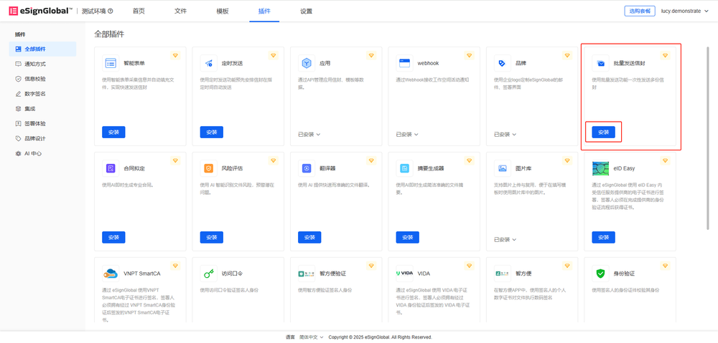Open the 智方便 plugin icon
This screenshot has width=718, height=343.
click(503, 274)
